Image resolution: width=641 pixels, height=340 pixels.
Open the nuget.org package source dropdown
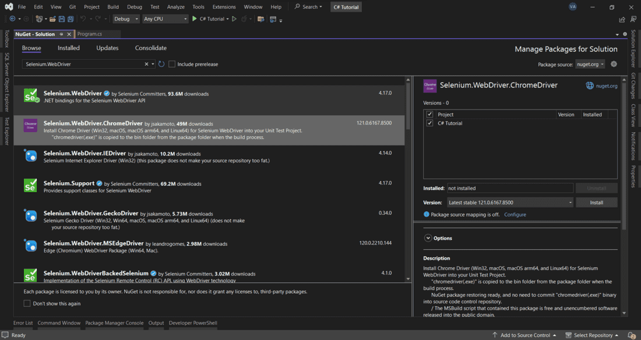(590, 64)
